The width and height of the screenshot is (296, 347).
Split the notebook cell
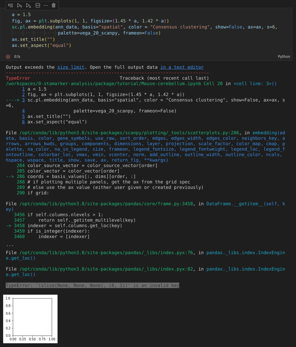[37, 5]
